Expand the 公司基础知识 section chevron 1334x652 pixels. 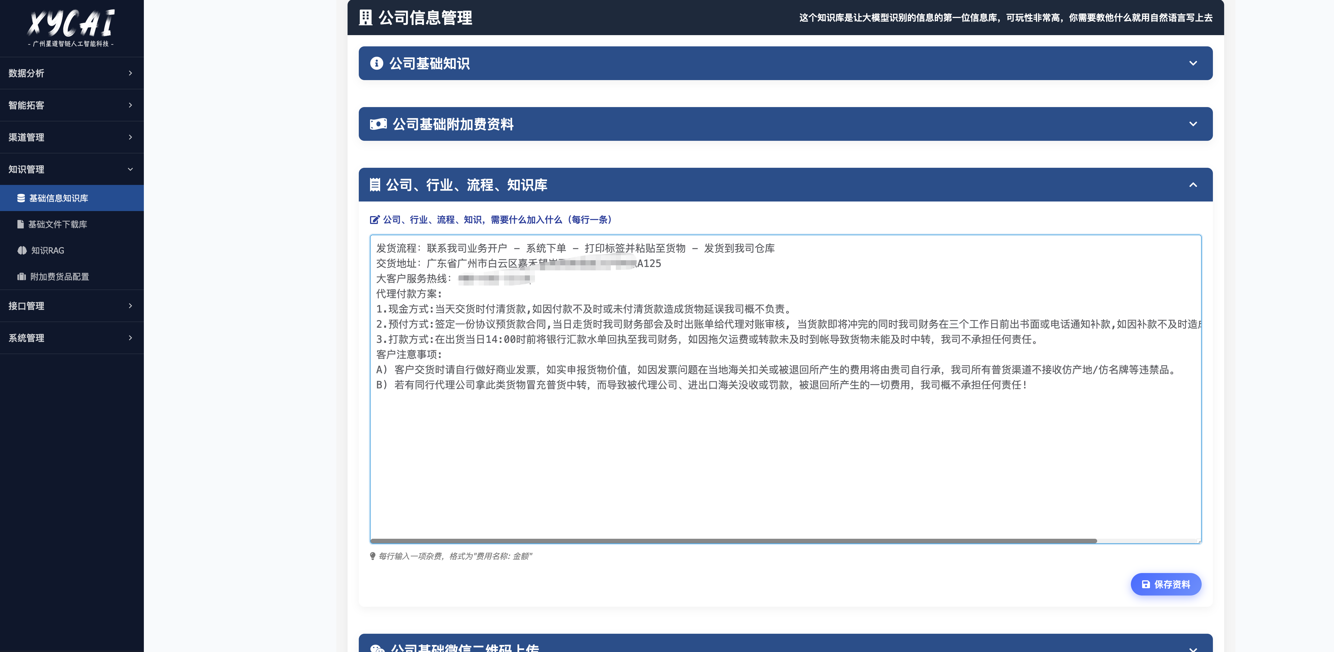pos(1193,63)
